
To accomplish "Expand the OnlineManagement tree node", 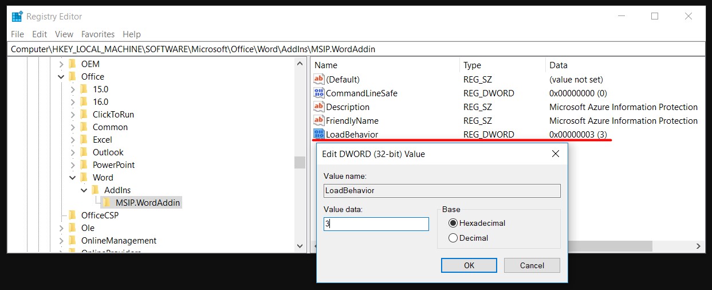I will point(61,241).
